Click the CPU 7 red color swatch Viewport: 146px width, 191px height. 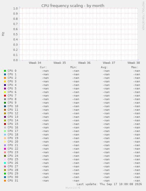[5, 96]
